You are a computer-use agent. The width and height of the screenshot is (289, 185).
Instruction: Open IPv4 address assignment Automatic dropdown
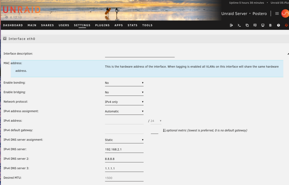coord(124,111)
